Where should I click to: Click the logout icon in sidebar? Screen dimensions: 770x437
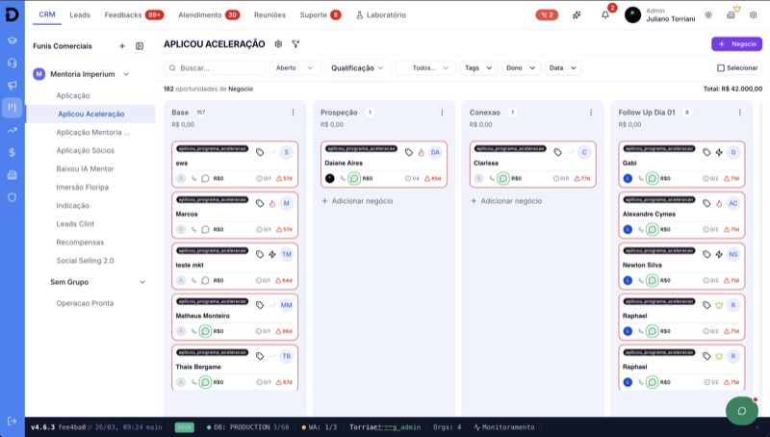click(12, 421)
